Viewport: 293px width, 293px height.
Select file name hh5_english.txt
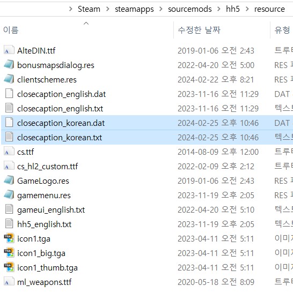pyautogui.click(x=44, y=224)
